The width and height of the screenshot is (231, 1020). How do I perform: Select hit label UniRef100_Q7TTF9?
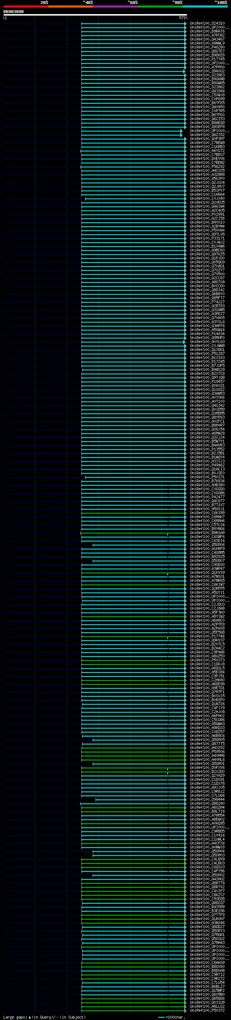click(x=207, y=915)
